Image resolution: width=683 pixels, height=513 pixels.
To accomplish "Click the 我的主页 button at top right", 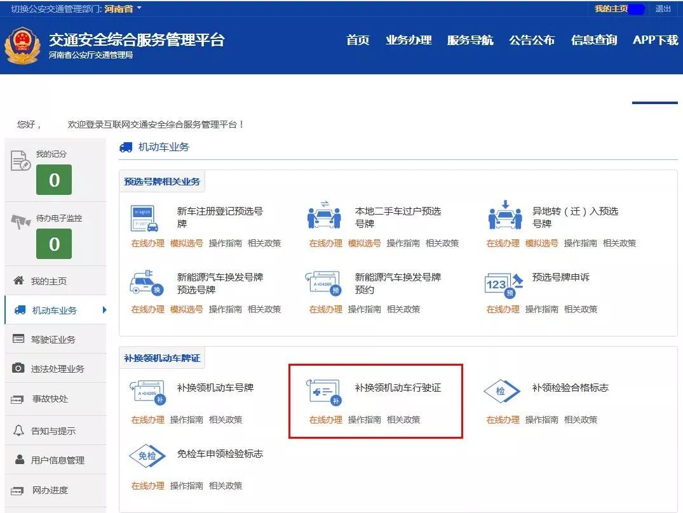I will tap(612, 9).
